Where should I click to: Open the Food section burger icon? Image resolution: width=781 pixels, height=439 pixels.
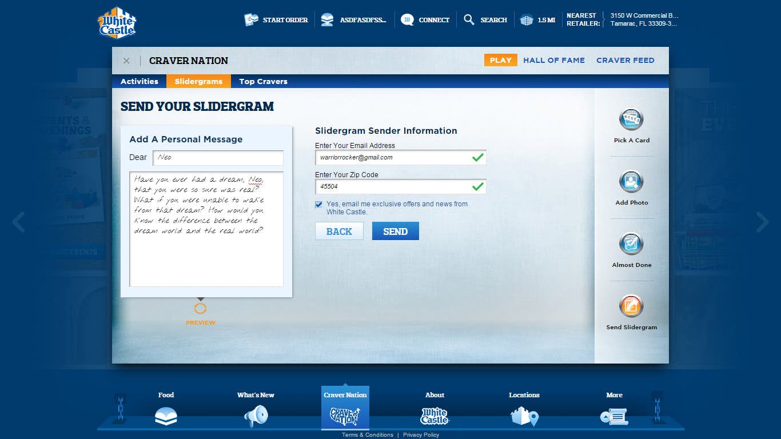click(x=166, y=416)
